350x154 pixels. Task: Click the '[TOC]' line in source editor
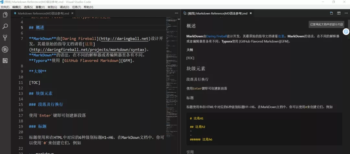[35, 83]
